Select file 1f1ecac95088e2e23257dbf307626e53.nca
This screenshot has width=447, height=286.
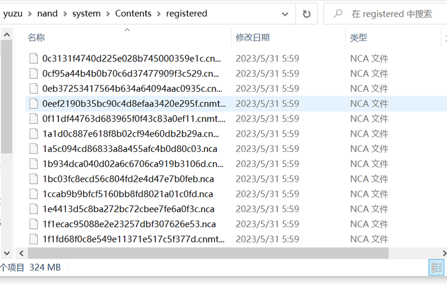pos(129,225)
